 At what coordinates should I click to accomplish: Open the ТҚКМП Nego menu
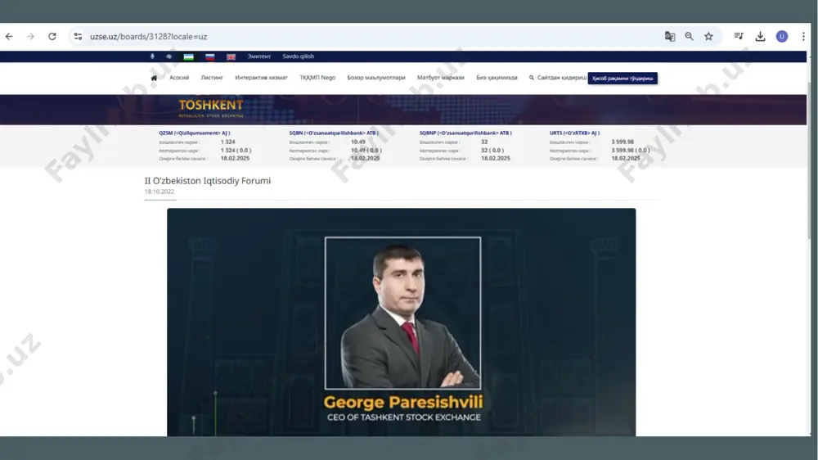coord(317,78)
